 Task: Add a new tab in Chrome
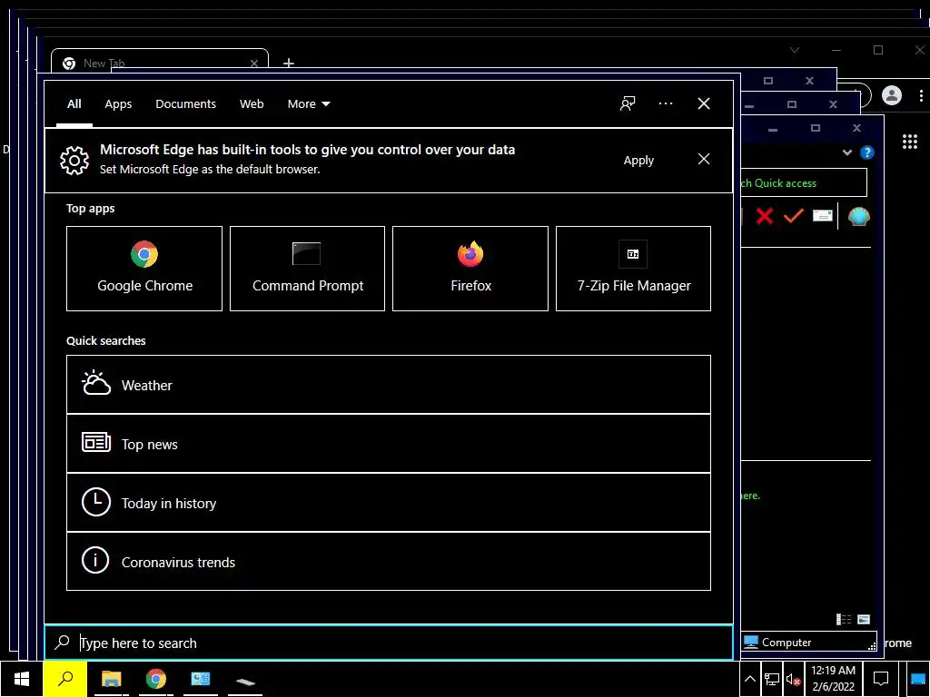(289, 63)
